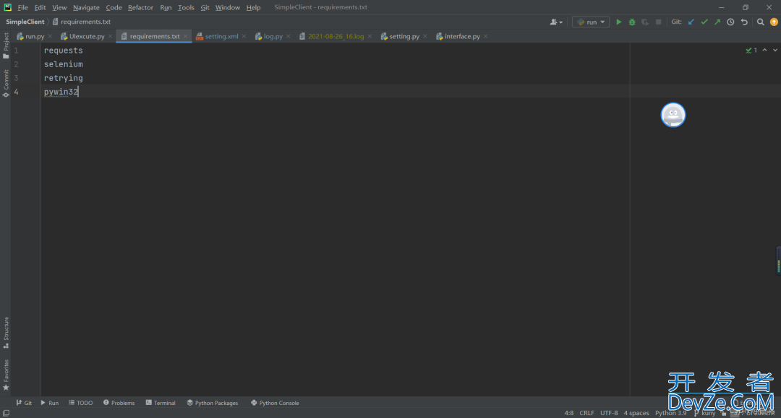The height and width of the screenshot is (418, 781).
Task: Open the Project tool window on the left
Action: coord(6,45)
